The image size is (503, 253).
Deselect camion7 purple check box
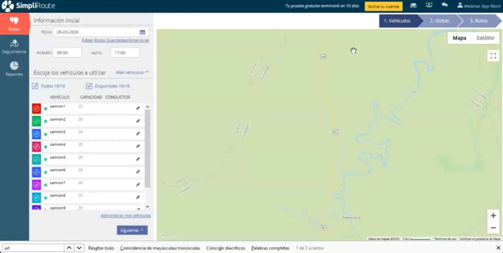(36, 185)
